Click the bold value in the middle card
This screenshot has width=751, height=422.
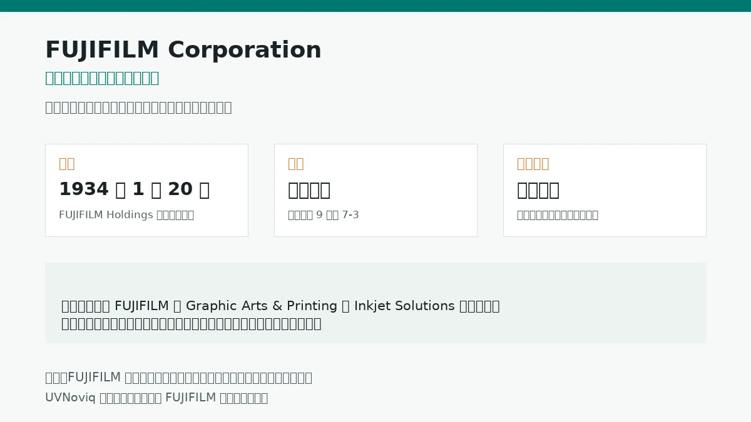pyautogui.click(x=309, y=189)
